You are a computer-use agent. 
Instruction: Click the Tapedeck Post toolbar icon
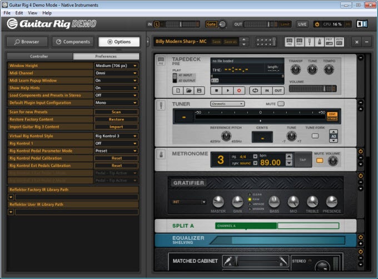point(300,42)
